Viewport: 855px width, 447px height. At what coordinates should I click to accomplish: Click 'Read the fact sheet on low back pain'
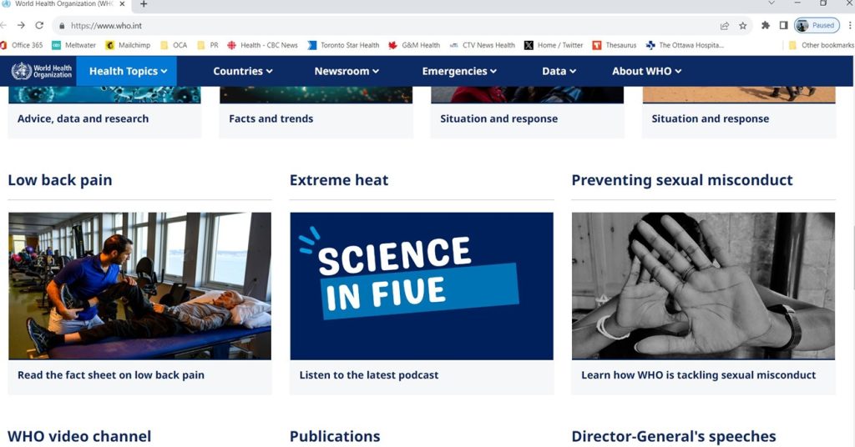coord(111,375)
